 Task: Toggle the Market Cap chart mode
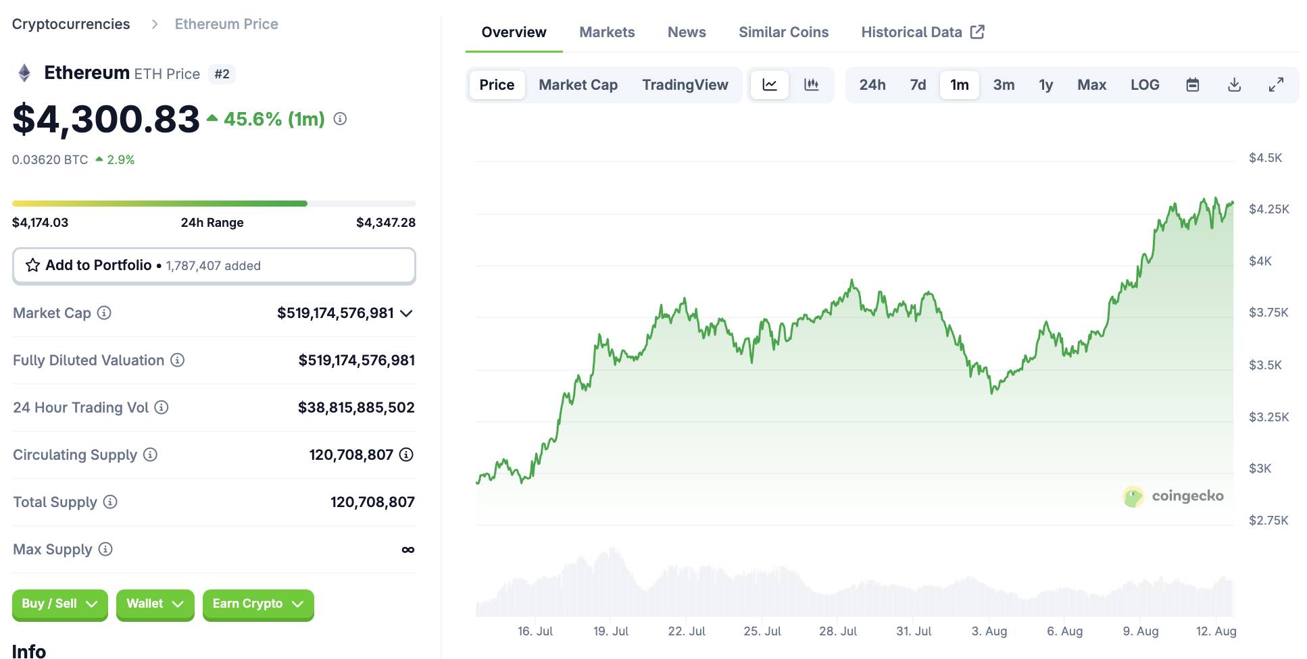(x=578, y=85)
